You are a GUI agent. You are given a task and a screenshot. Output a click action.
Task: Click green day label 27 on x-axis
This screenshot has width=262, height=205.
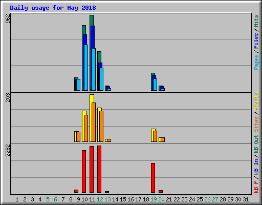coord(215,199)
